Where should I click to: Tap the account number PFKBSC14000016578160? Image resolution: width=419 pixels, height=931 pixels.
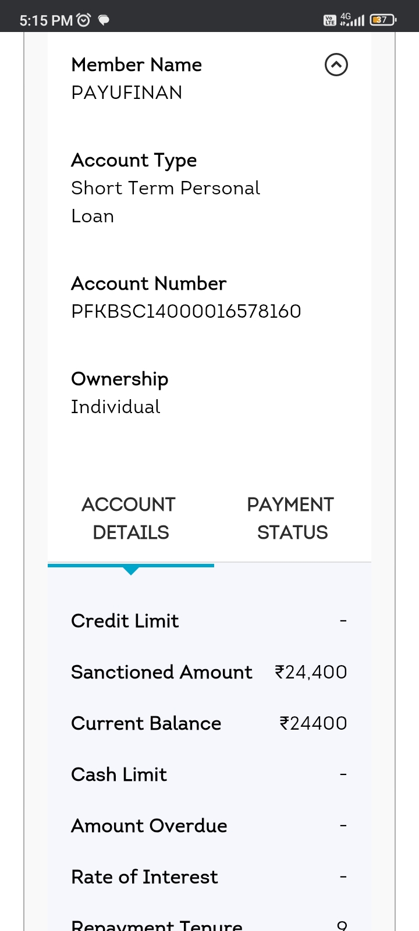tap(186, 311)
